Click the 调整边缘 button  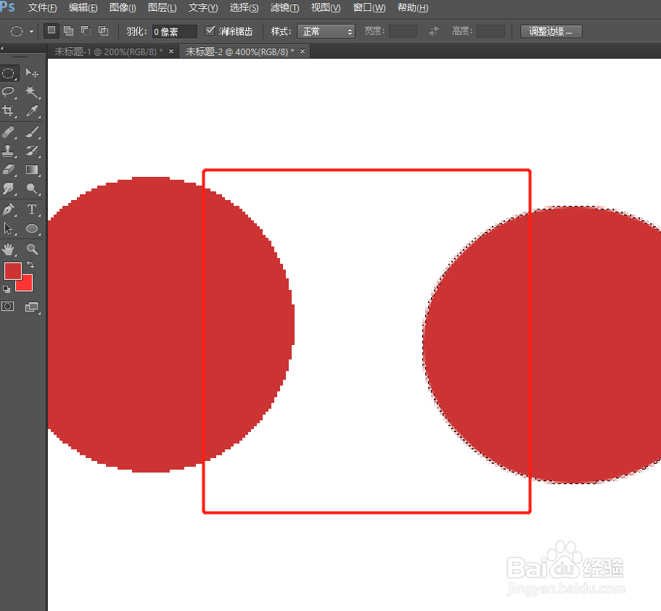(x=551, y=32)
